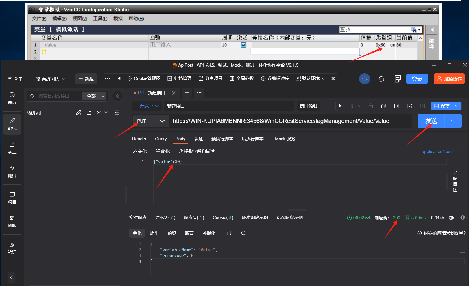Expand the import download arrow in 离线项目
469x286 pixels.
(106, 113)
